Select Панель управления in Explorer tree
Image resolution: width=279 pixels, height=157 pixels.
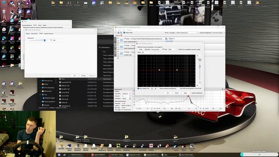point(49,102)
